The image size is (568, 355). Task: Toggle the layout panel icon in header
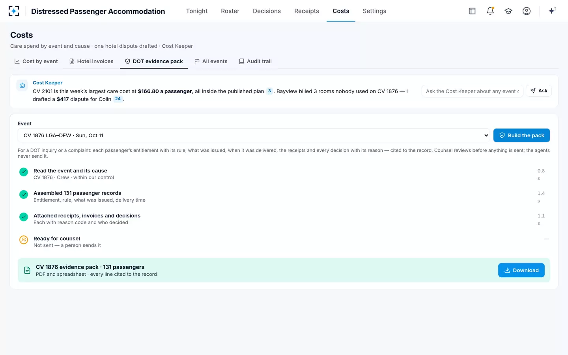(x=472, y=11)
